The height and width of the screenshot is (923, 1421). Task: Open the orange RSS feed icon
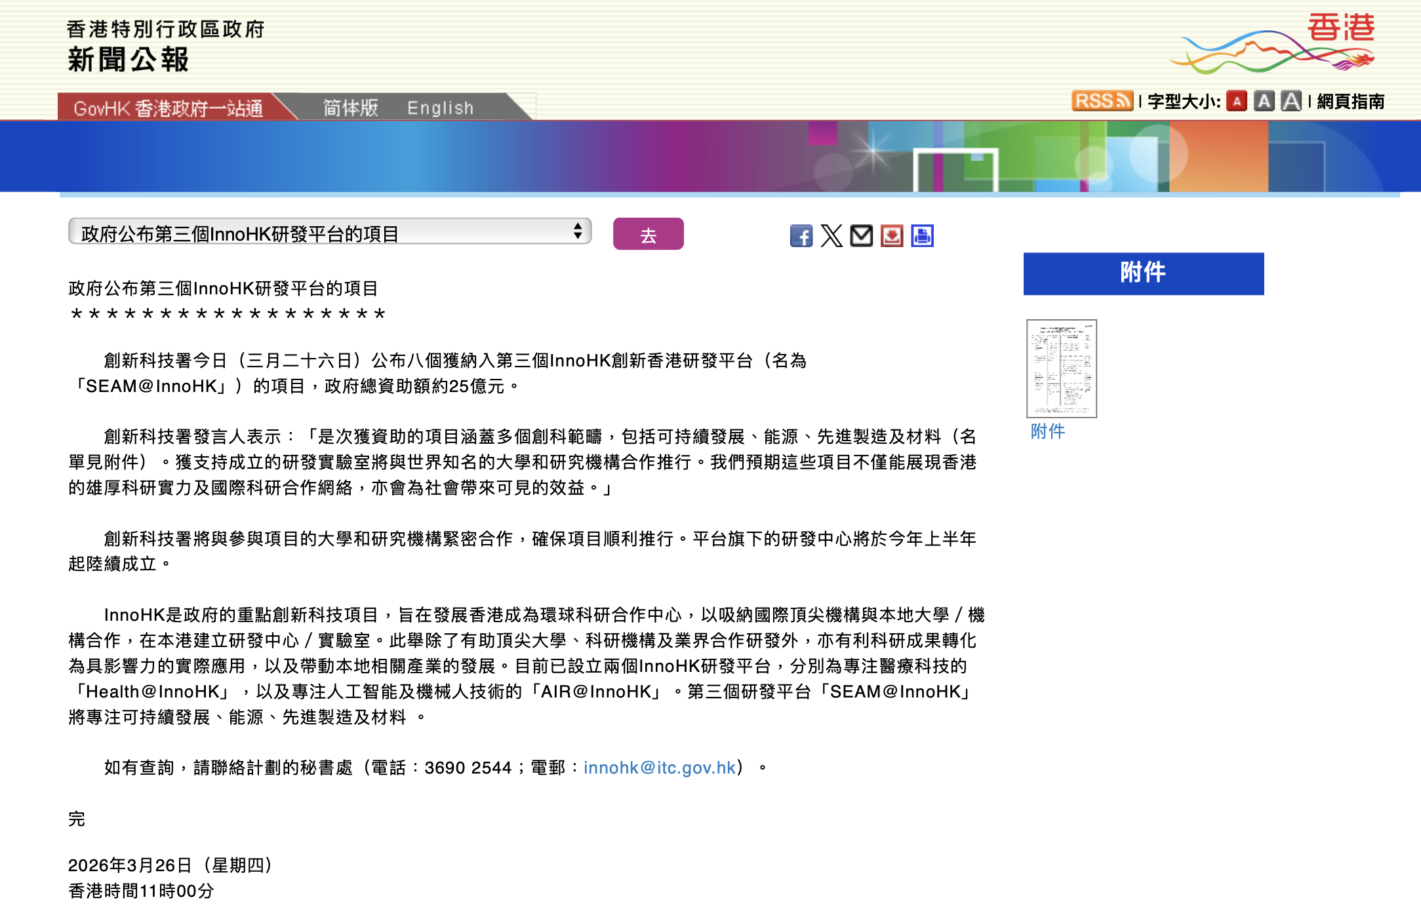1102,101
